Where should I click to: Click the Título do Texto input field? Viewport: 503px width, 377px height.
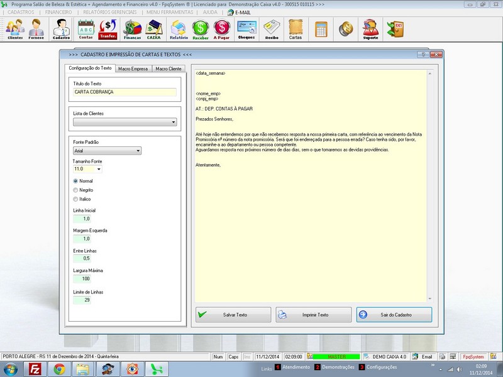pos(124,92)
